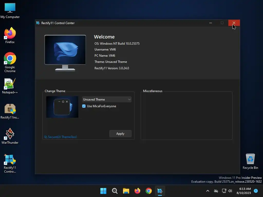Image resolution: width=263 pixels, height=197 pixels.
Task: Open network status tray icon
Action: (x=224, y=191)
